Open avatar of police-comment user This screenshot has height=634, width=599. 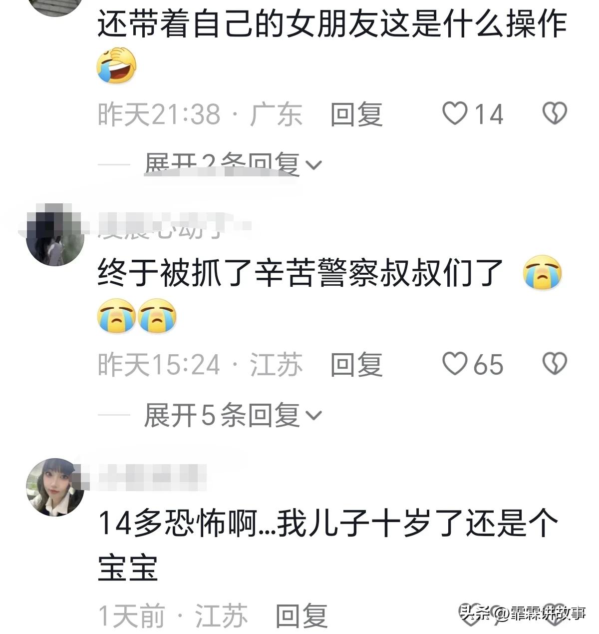[x=55, y=235]
